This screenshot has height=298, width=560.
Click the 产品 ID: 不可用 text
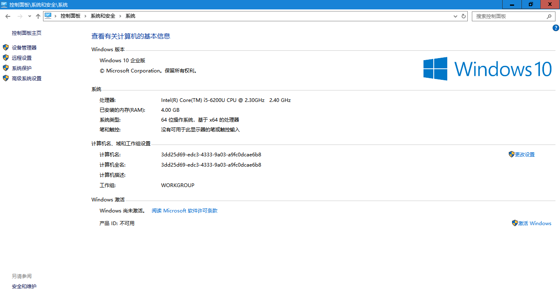coord(117,223)
